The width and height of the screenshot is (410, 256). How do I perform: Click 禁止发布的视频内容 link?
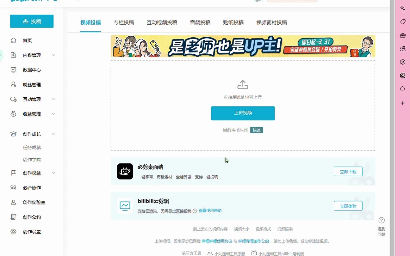coord(210,229)
